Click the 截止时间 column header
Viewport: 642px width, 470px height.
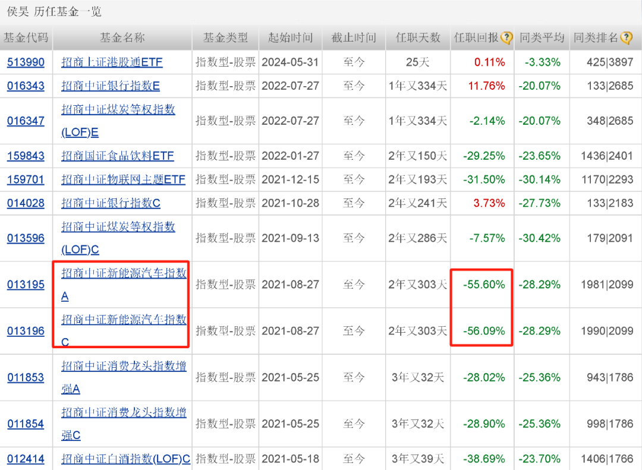[x=354, y=38]
